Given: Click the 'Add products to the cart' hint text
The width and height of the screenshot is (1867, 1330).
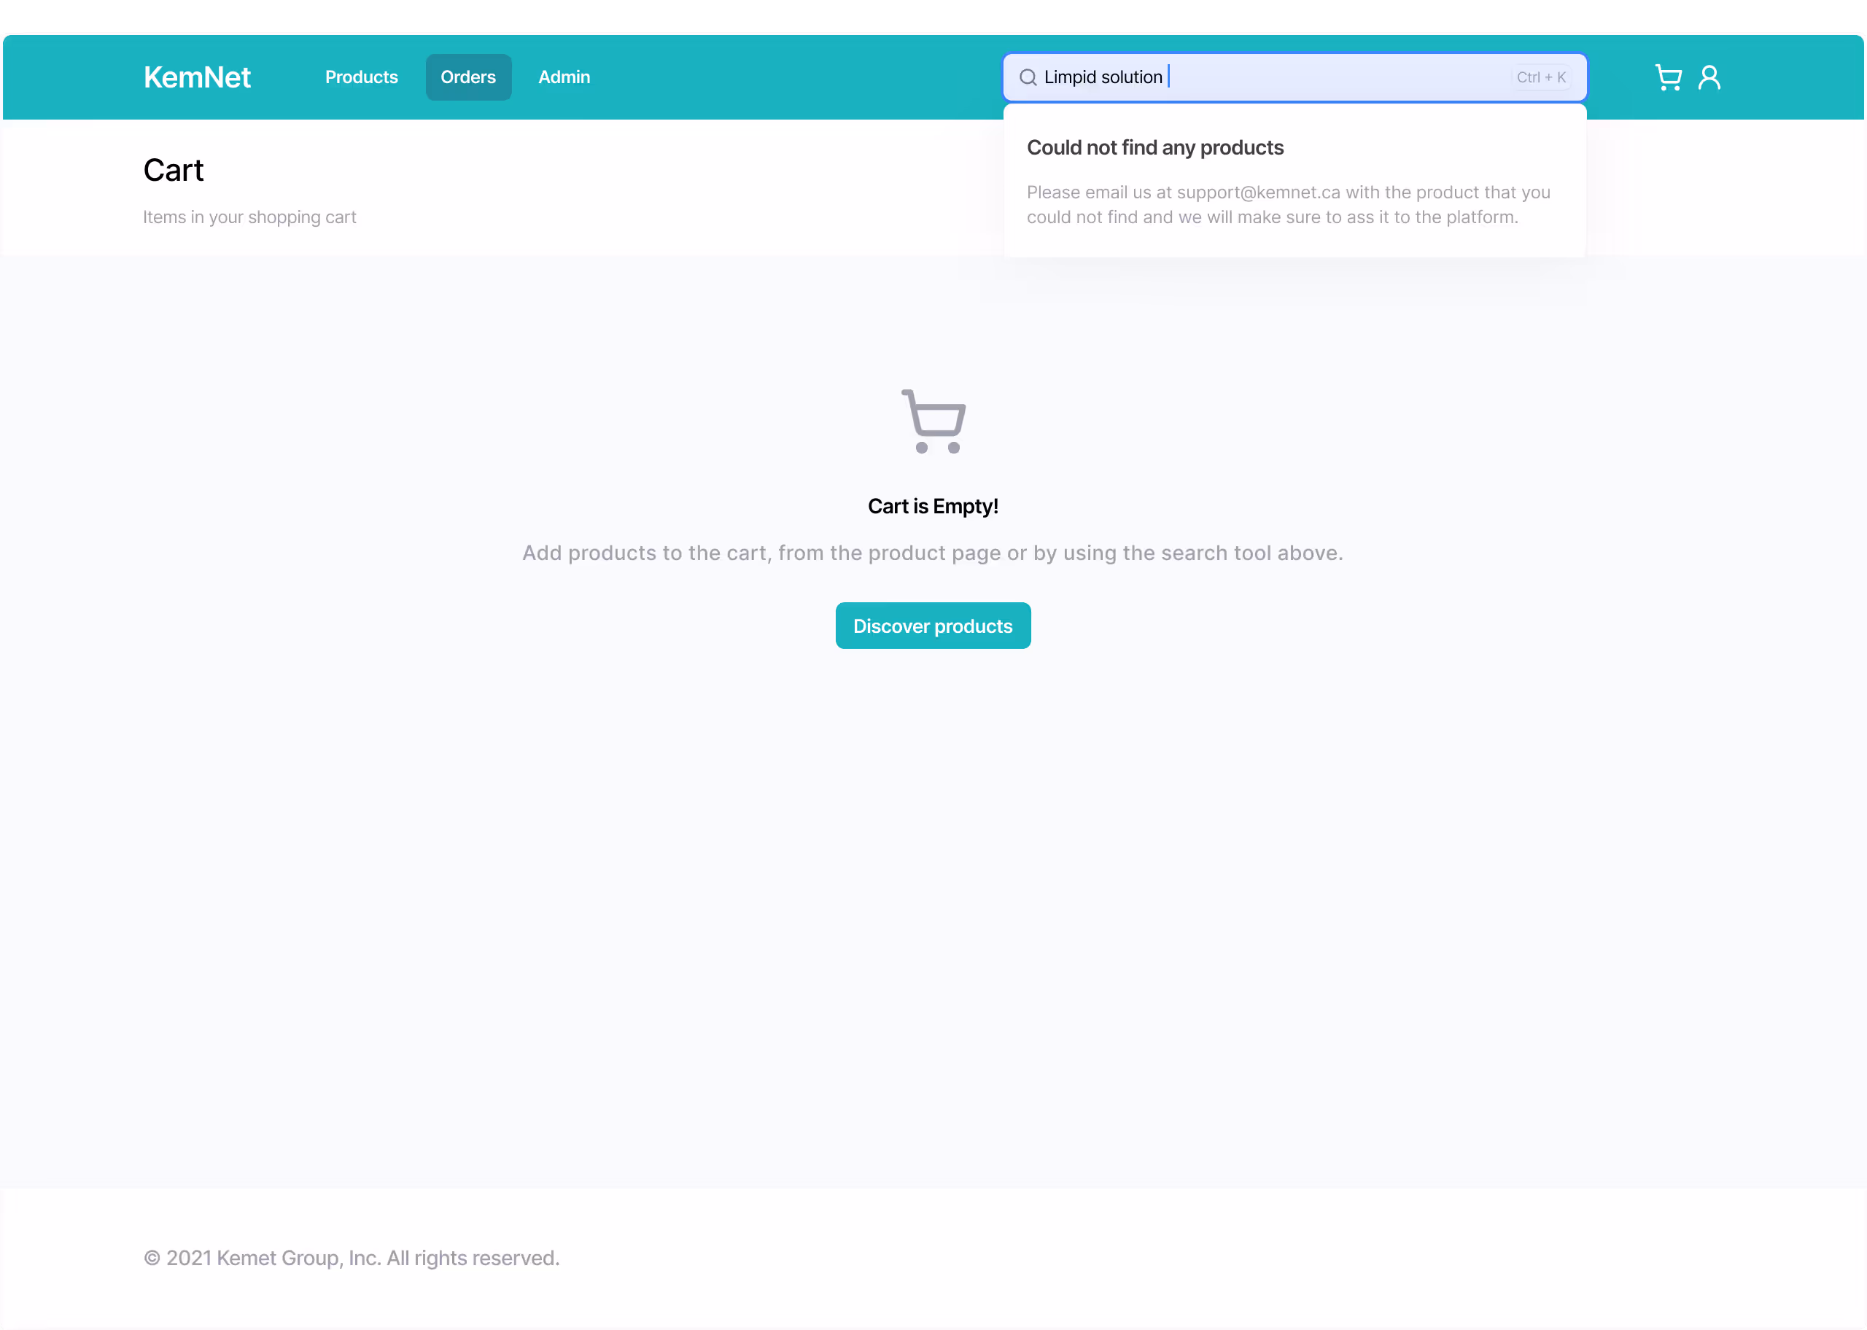Looking at the screenshot, I should click(x=933, y=553).
